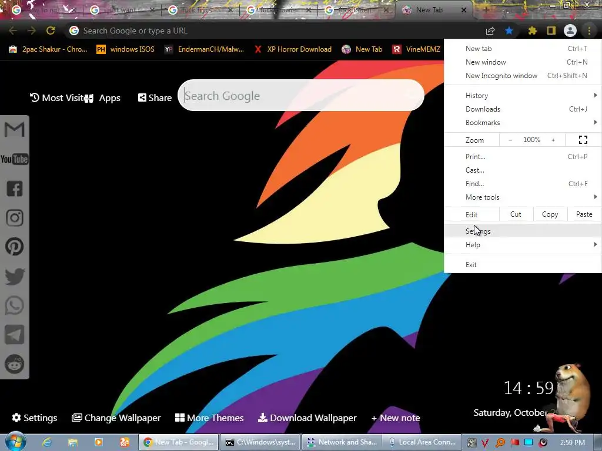Open Windows Media Player taskbar icon
The width and height of the screenshot is (602, 451).
[99, 442]
